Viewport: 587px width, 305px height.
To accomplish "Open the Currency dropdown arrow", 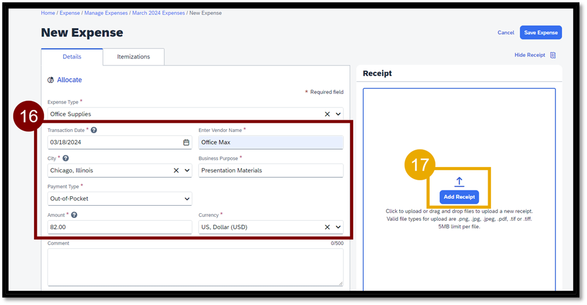I will [338, 227].
